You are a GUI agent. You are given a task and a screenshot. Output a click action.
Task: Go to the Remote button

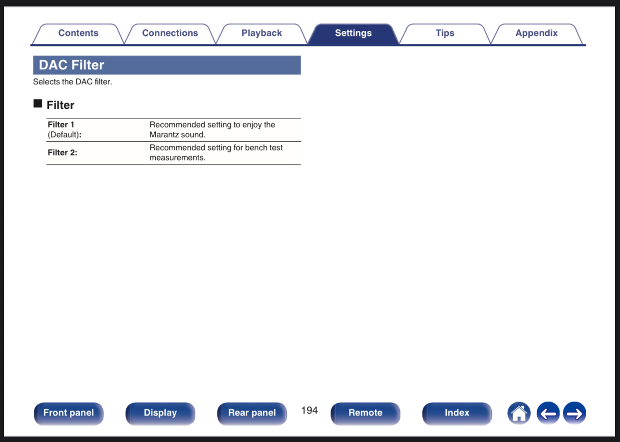pyautogui.click(x=365, y=413)
